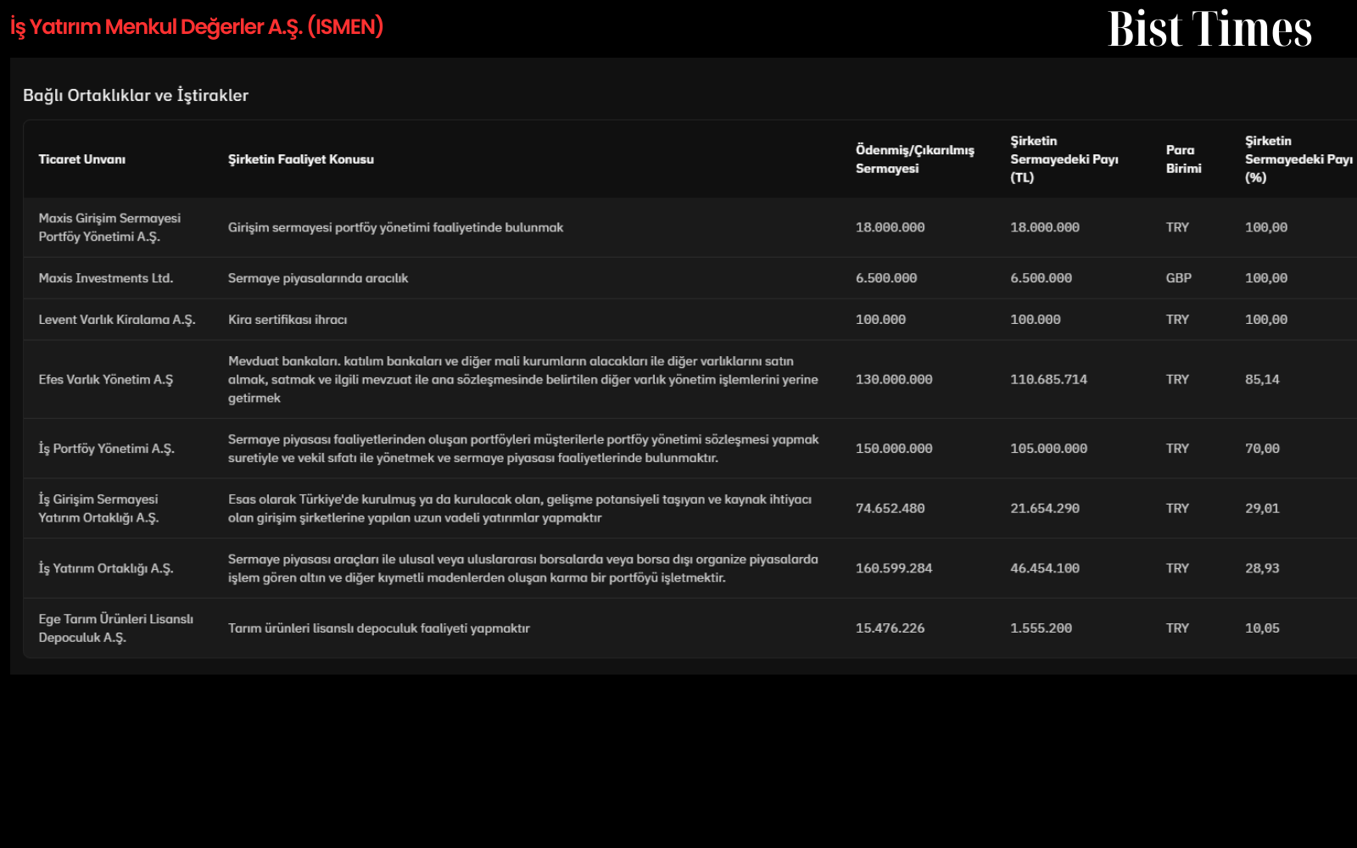Select Maxis Investments Ltd. row name
Screen dimensions: 1357x848
tap(105, 278)
